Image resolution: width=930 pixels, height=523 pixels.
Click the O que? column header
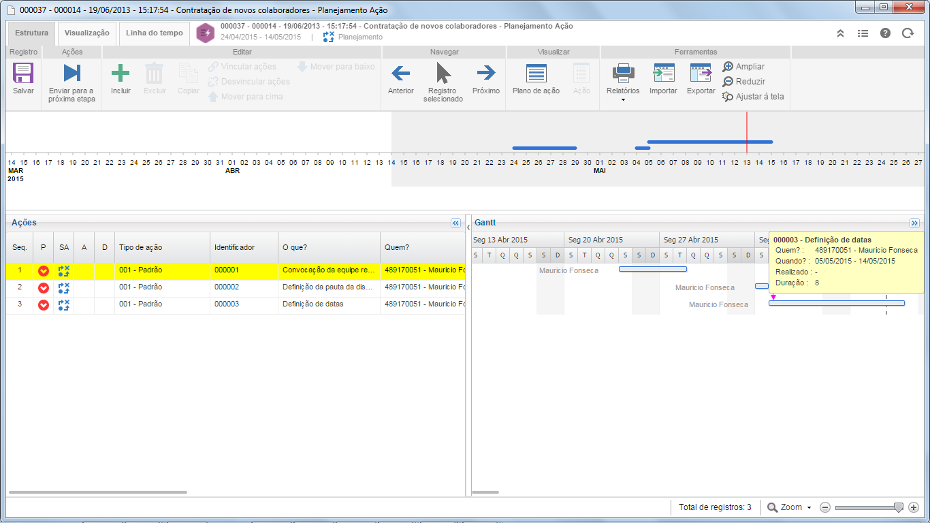(x=329, y=248)
